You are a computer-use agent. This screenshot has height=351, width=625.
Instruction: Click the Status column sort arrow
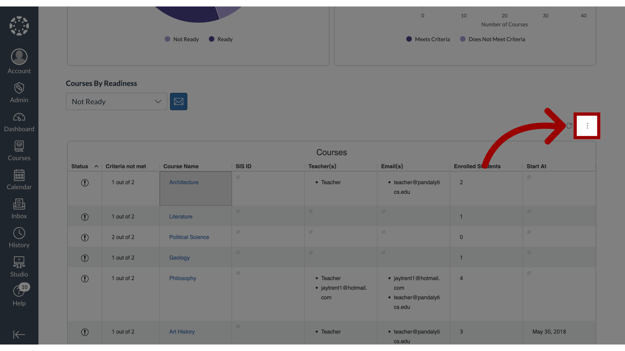click(95, 166)
